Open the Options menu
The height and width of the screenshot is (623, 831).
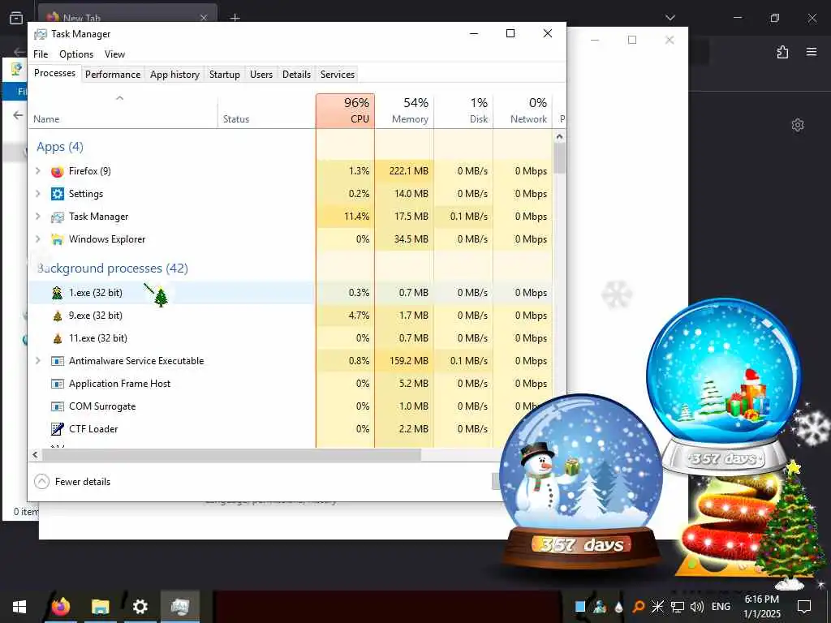pyautogui.click(x=76, y=54)
